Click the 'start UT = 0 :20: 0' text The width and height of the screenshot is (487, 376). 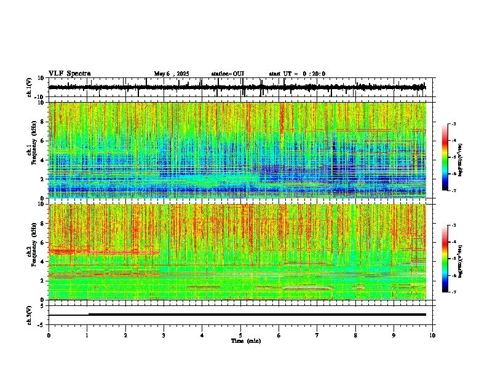click(297, 74)
